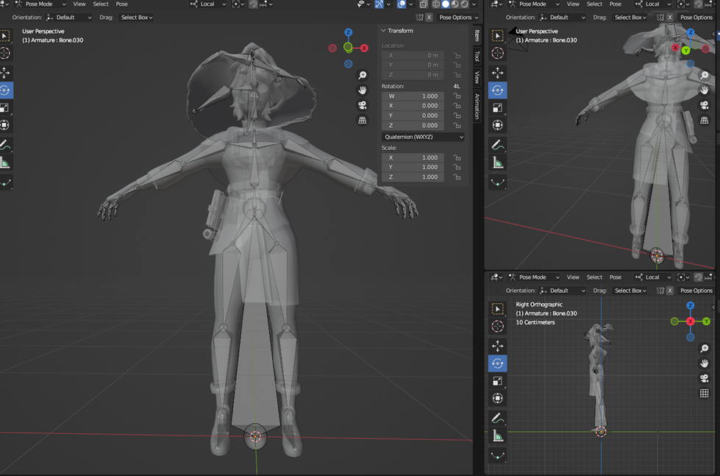The width and height of the screenshot is (720, 476).
Task: Open the Select Box drag dropdown
Action: [136, 17]
